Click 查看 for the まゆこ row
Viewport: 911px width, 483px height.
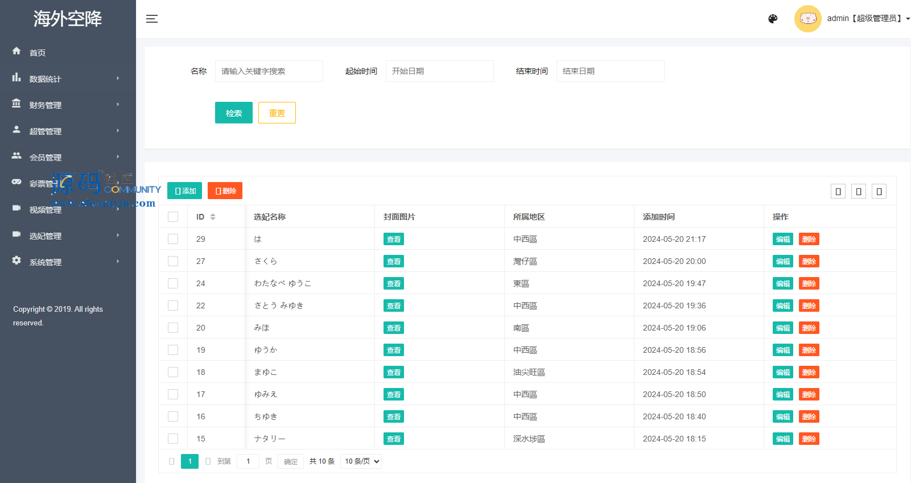tap(394, 372)
